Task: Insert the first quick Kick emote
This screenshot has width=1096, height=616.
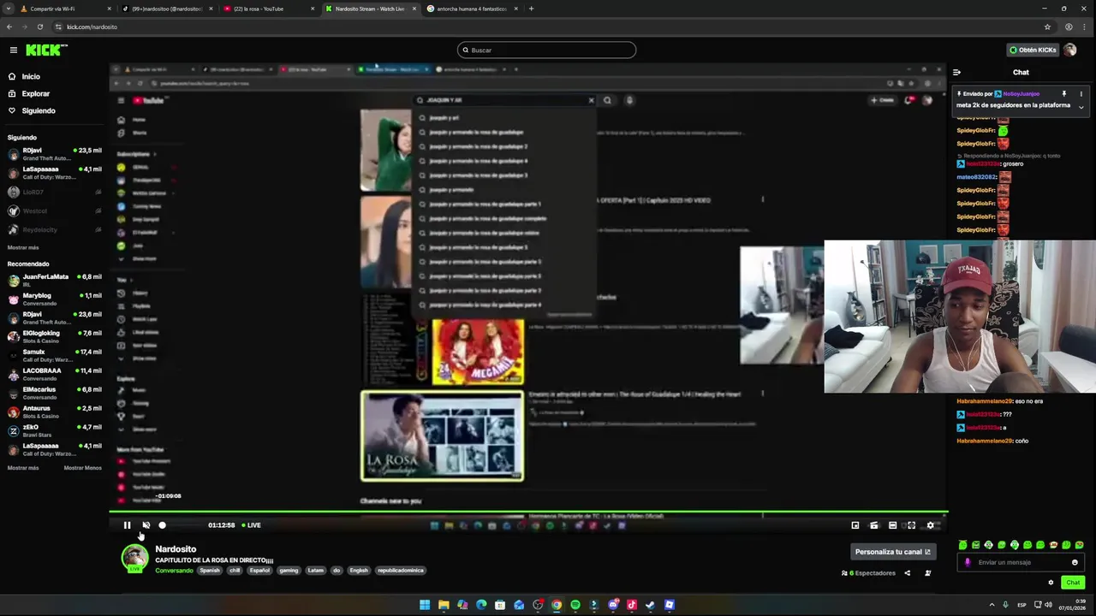Action: pyautogui.click(x=962, y=545)
